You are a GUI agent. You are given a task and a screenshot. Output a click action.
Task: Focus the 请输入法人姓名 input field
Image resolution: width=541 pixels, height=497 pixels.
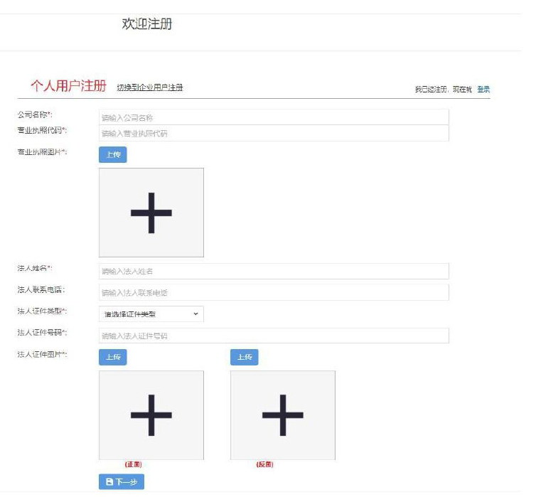[274, 272]
